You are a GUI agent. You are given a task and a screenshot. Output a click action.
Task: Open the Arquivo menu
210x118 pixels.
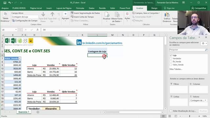(5, 8)
